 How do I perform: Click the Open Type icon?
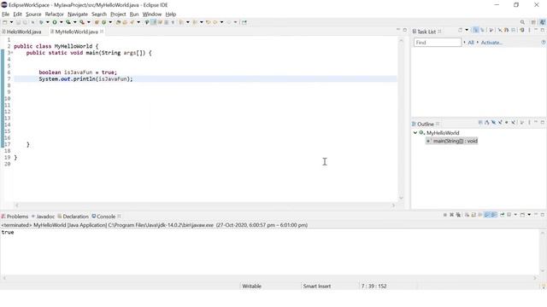[118, 22]
